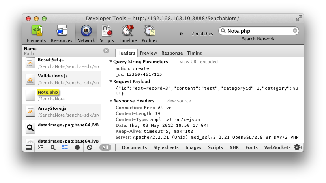
Task: Open the Resources panel
Action: pyautogui.click(x=62, y=33)
